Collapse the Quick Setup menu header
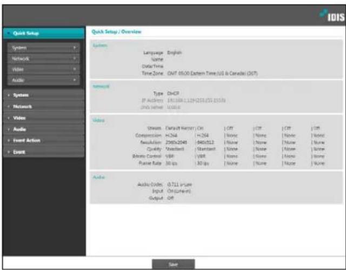This screenshot has height=270, width=346. coord(44,34)
